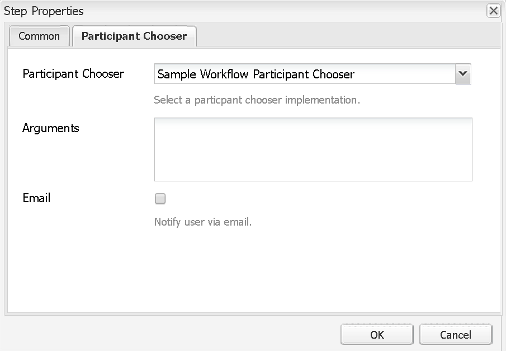Click the blank panel area below the Email hint
The image size is (506, 351).
coord(252,269)
